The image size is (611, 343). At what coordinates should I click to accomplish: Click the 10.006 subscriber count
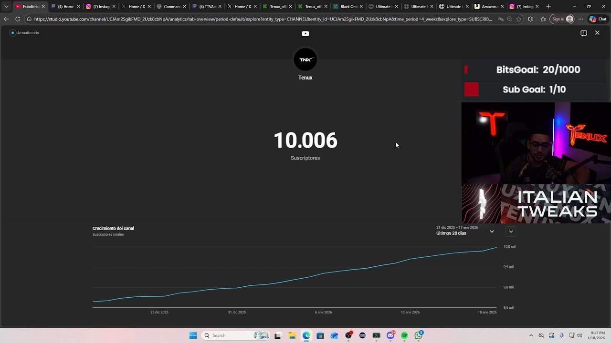tap(305, 141)
